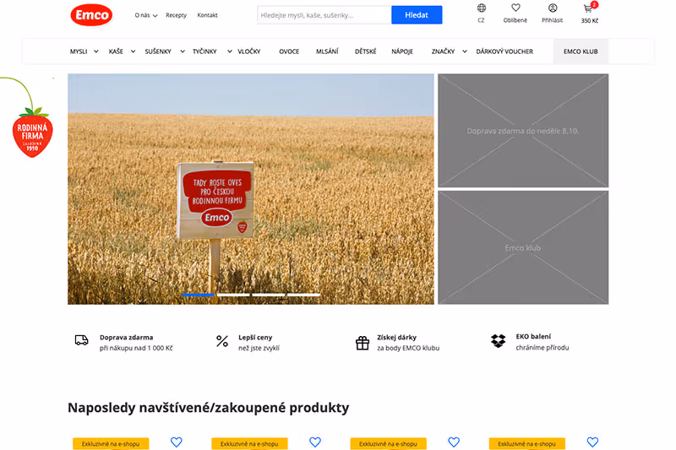Click the Získej dárky benefit text

tap(408, 342)
